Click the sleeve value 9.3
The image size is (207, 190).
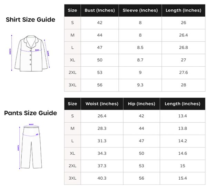tap(140, 85)
